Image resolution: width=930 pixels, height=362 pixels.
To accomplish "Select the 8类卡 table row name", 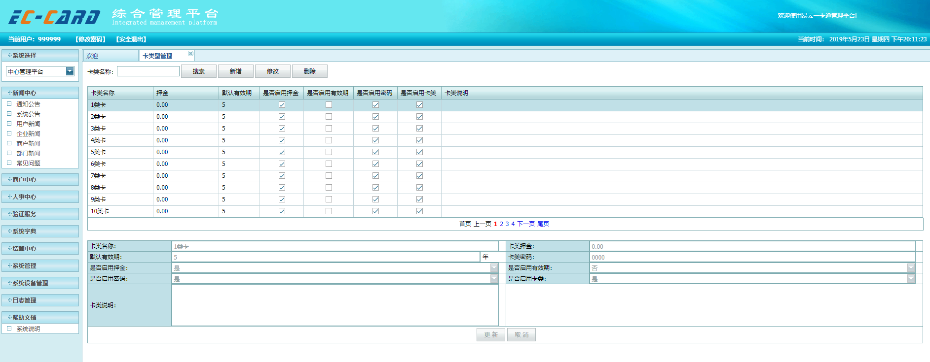I will pos(98,188).
